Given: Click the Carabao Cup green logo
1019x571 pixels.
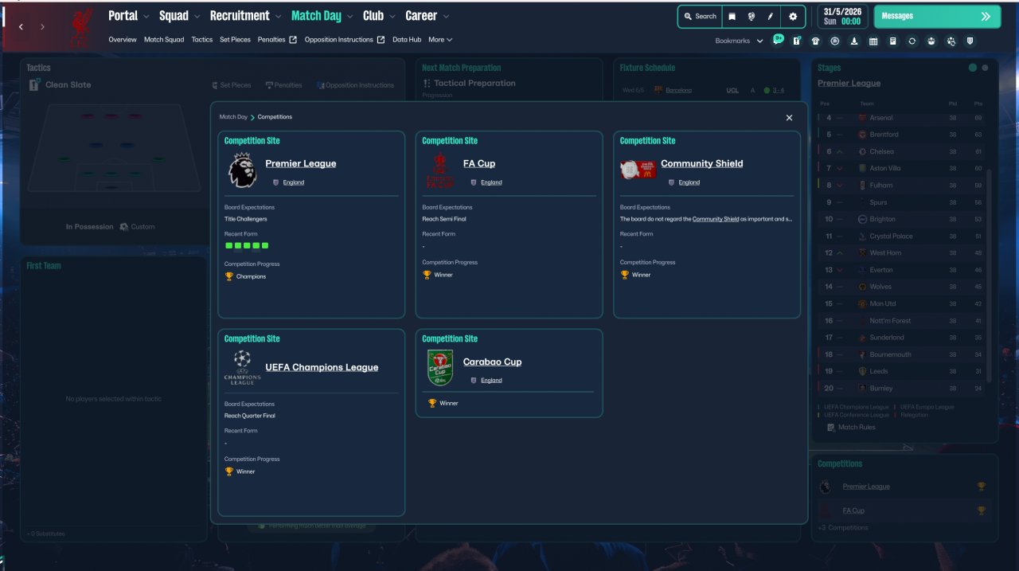Looking at the screenshot, I should [440, 368].
